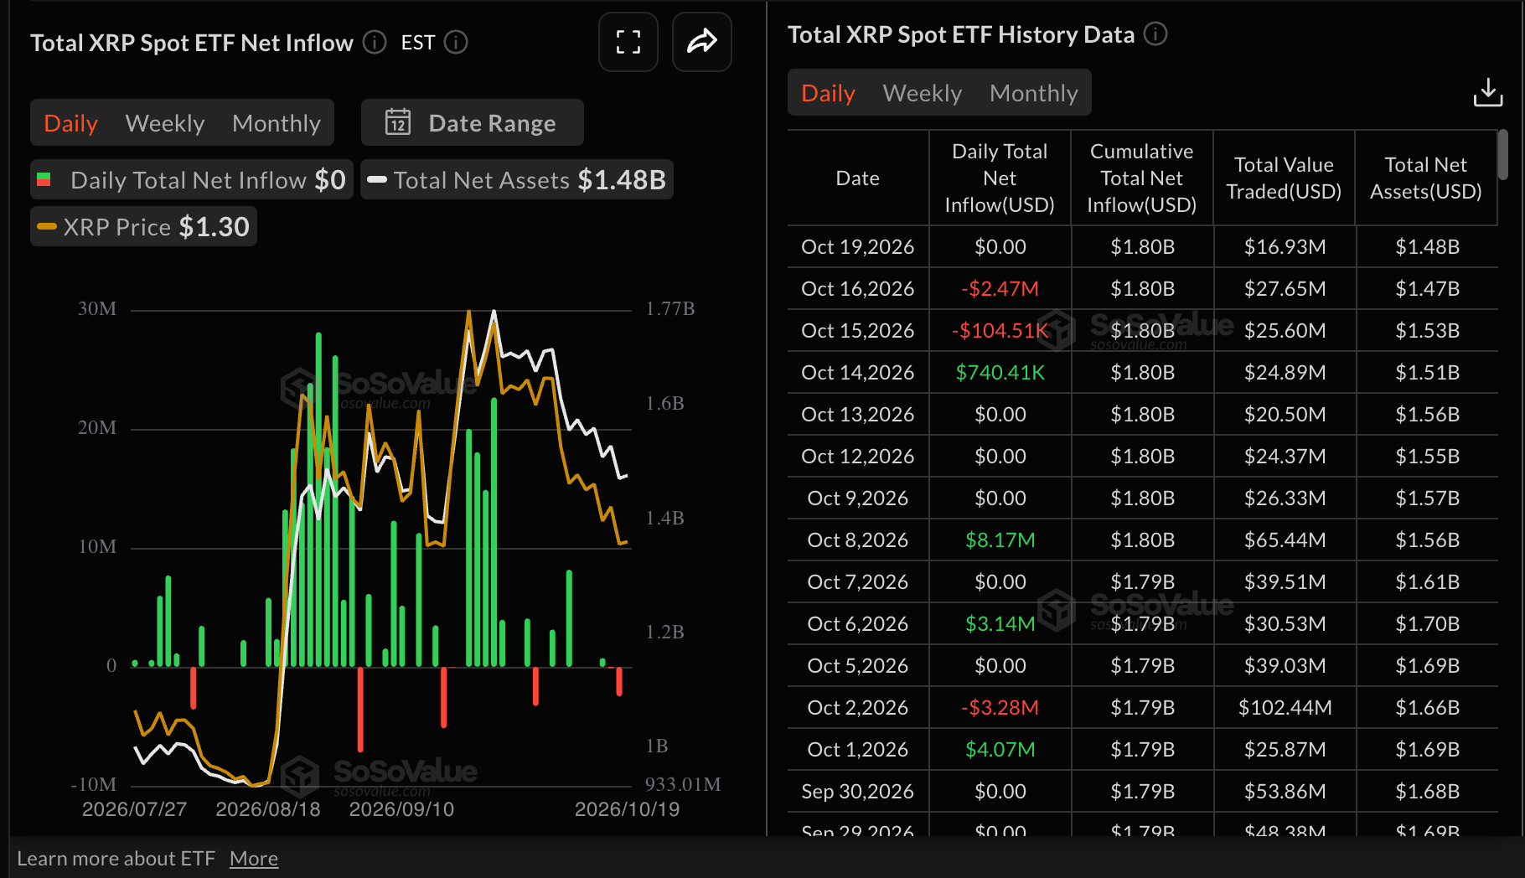The height and width of the screenshot is (878, 1525).
Task: Select Daily tab in chart panel
Action: click(x=71, y=123)
